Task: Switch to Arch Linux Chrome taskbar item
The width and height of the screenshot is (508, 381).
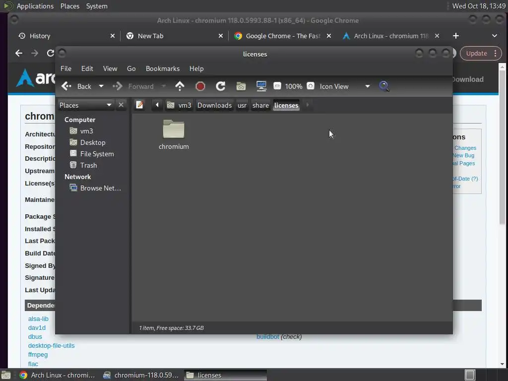Action: [x=58, y=375]
